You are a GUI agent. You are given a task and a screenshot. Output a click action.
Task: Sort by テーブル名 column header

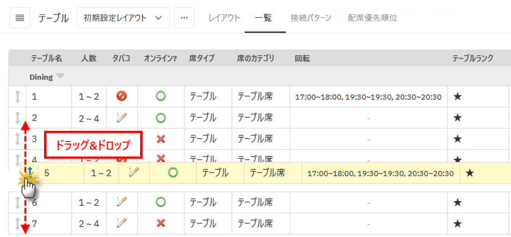click(x=46, y=58)
